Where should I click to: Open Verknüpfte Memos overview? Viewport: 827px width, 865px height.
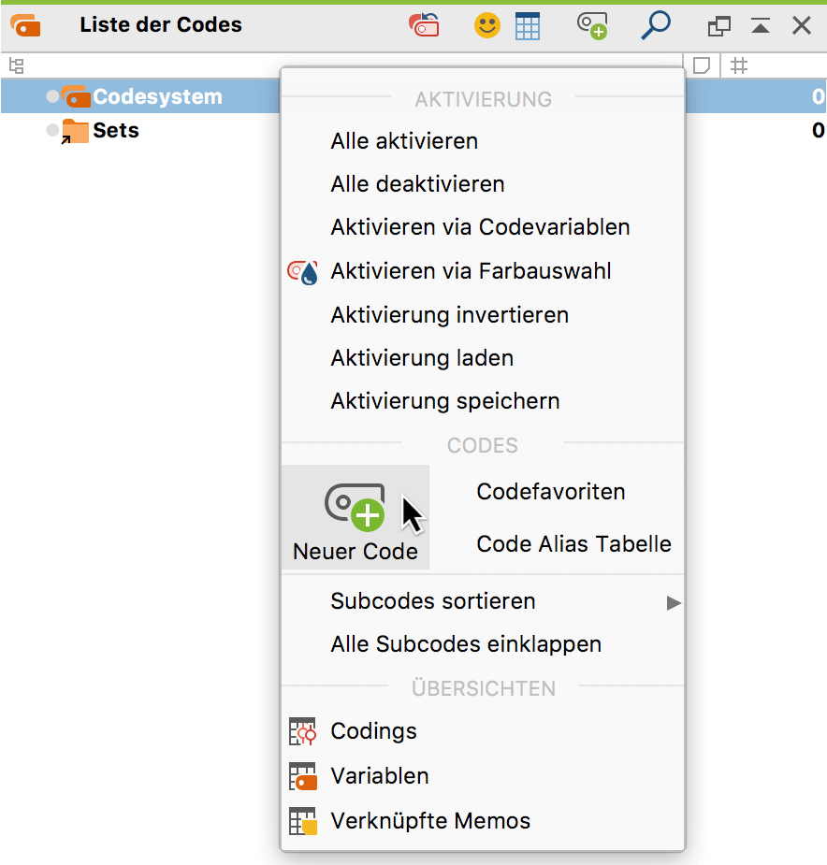(x=430, y=821)
